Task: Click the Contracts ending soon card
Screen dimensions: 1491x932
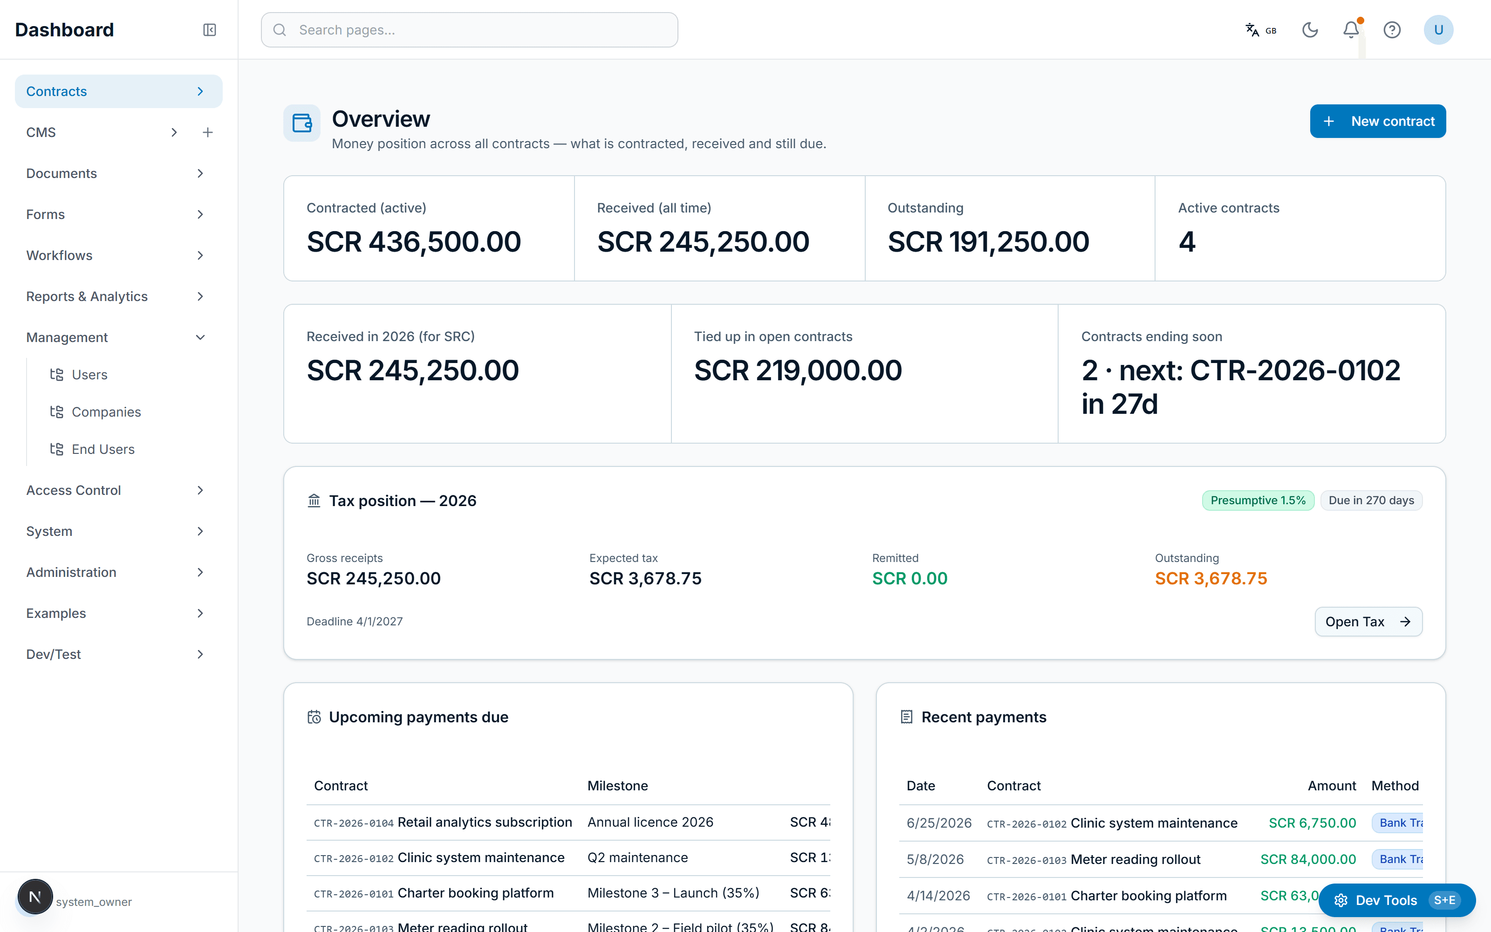Action: 1252,374
